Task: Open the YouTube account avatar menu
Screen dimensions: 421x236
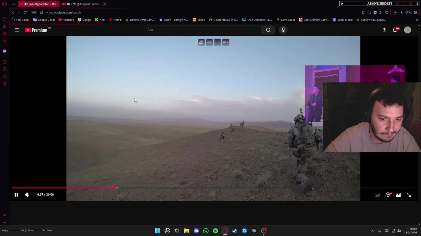Action: click(408, 30)
